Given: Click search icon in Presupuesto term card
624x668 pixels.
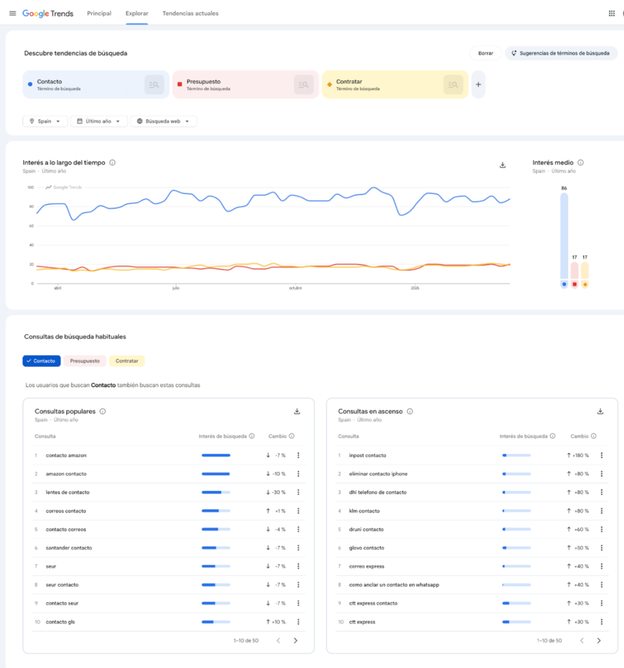Looking at the screenshot, I should (x=303, y=85).
